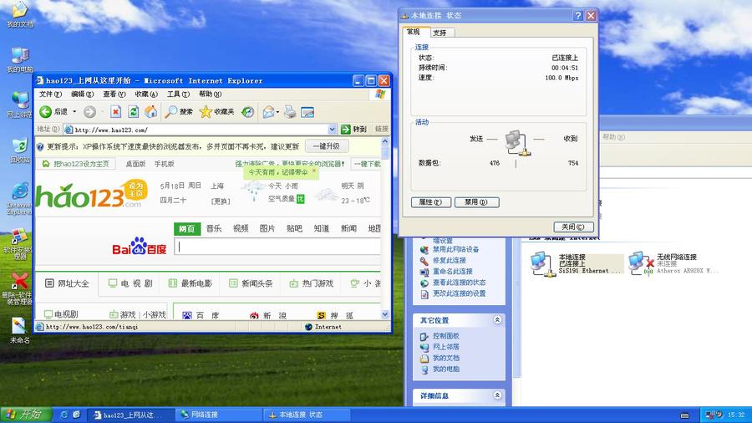752x423 pixels.
Task: Click the IE Home icon
Action: tap(151, 112)
